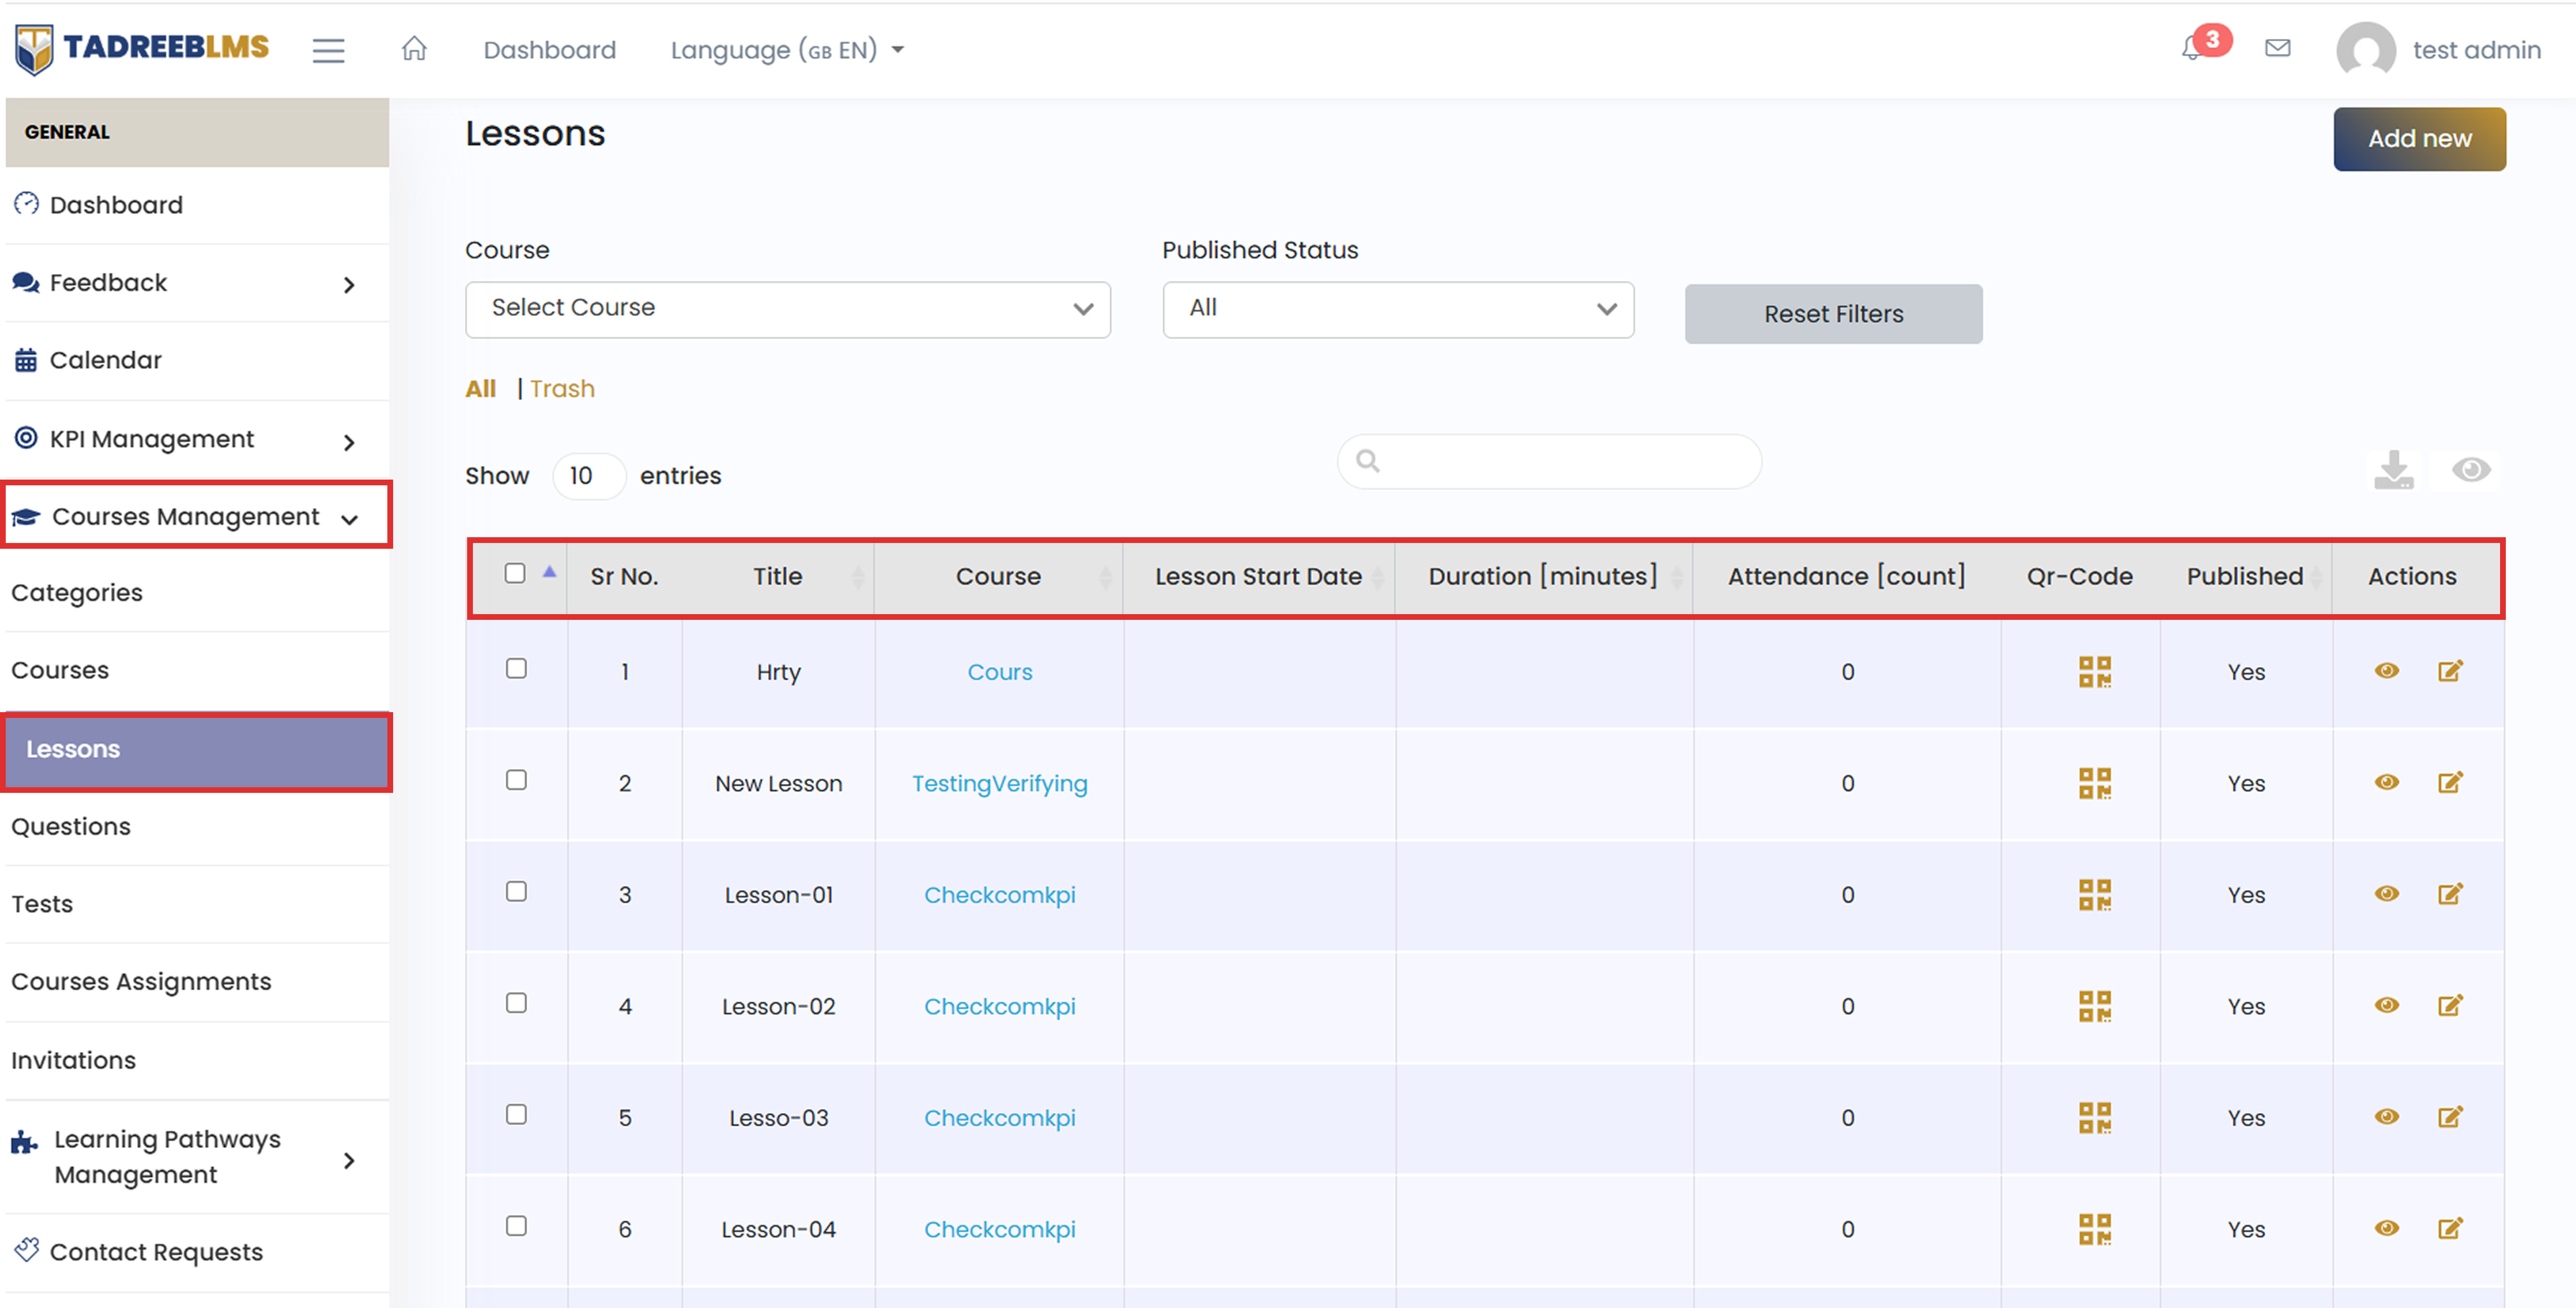Select the New Lesson row checkbox
Screen dimensions: 2576x1308
(516, 780)
